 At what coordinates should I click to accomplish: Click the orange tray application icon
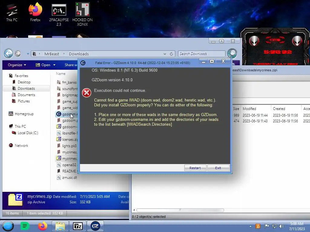coord(258,226)
